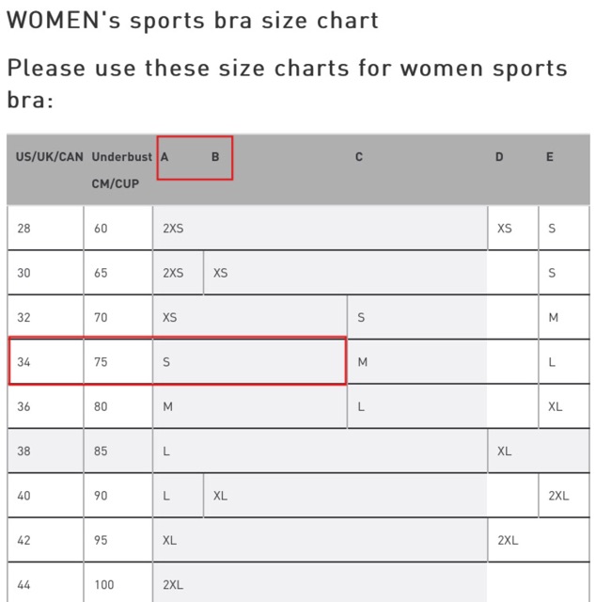Select the cup E column header
596x602 pixels.
(x=550, y=157)
